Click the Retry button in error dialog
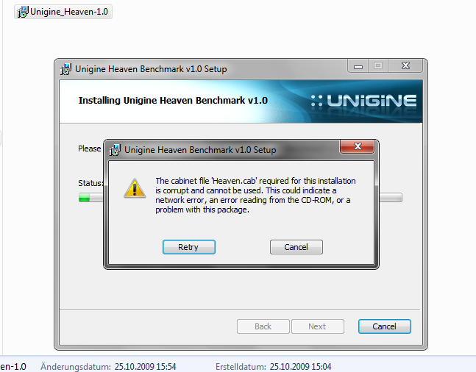 189,247
